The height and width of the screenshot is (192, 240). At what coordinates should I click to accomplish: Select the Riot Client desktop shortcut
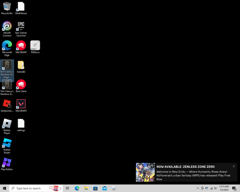pyautogui.click(x=21, y=86)
